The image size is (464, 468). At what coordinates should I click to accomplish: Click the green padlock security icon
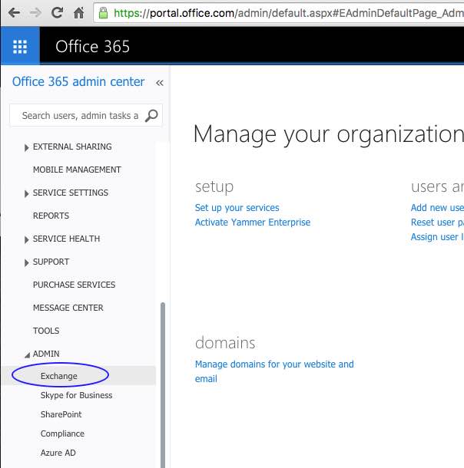104,13
